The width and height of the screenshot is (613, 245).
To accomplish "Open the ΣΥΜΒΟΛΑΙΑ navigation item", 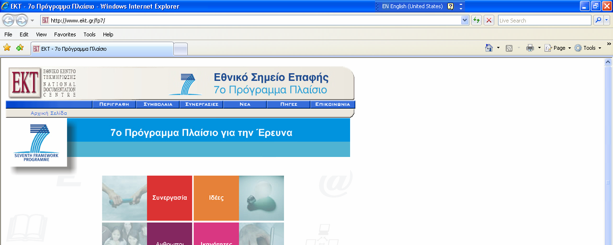I will (x=158, y=104).
